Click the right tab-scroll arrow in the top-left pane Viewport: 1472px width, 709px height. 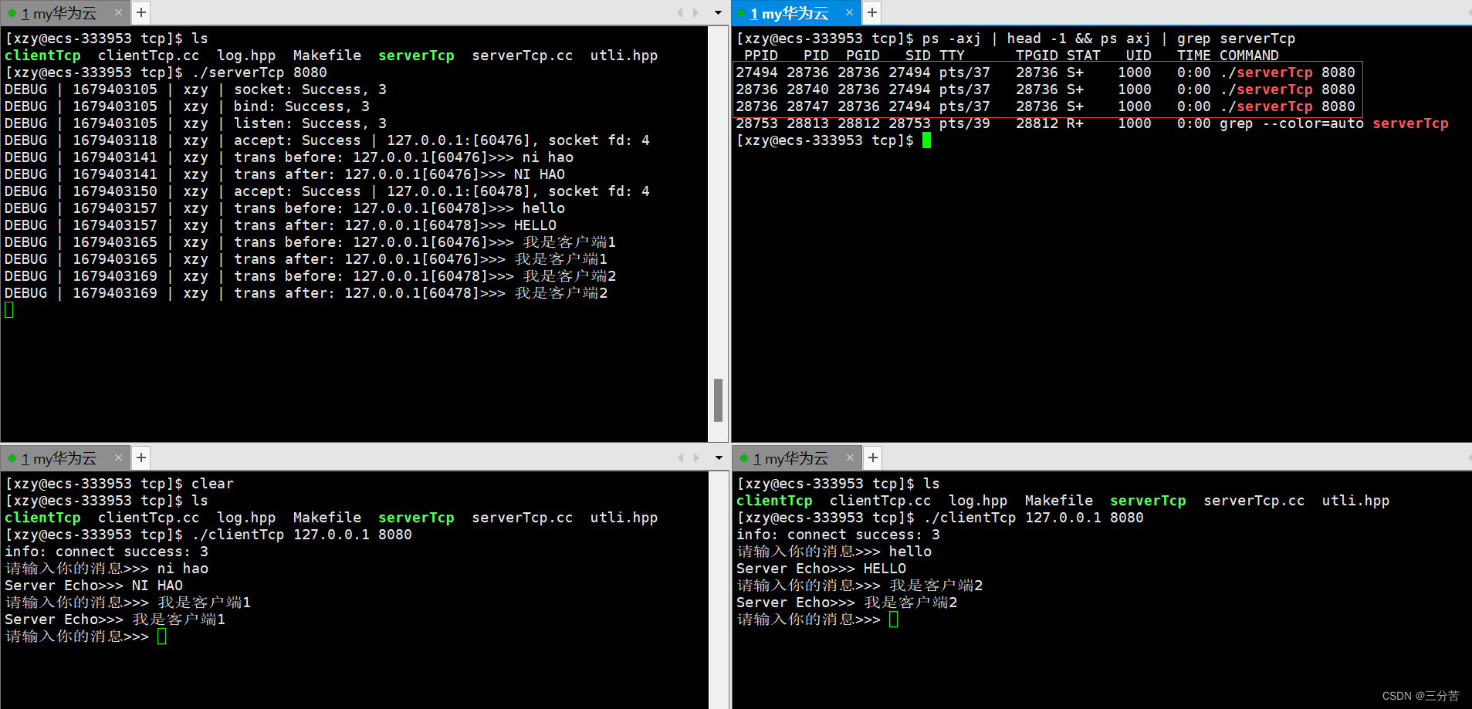[695, 12]
